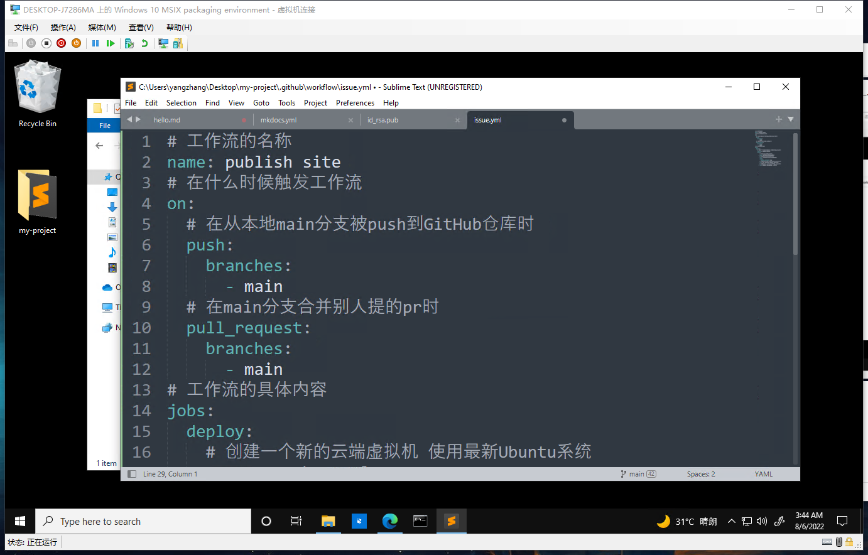
Task: Click the orange save state power icon
Action: click(x=76, y=43)
